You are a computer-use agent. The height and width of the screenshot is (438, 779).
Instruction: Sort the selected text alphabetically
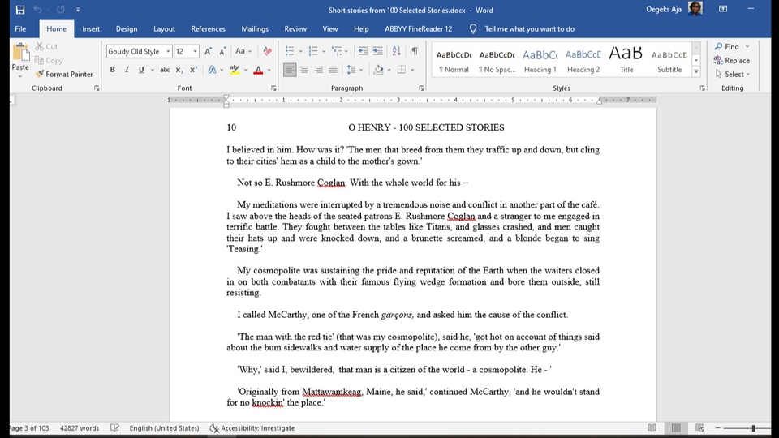(x=397, y=50)
